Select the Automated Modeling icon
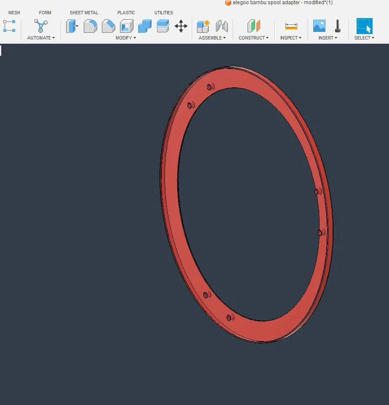389x405 pixels. coord(41,26)
